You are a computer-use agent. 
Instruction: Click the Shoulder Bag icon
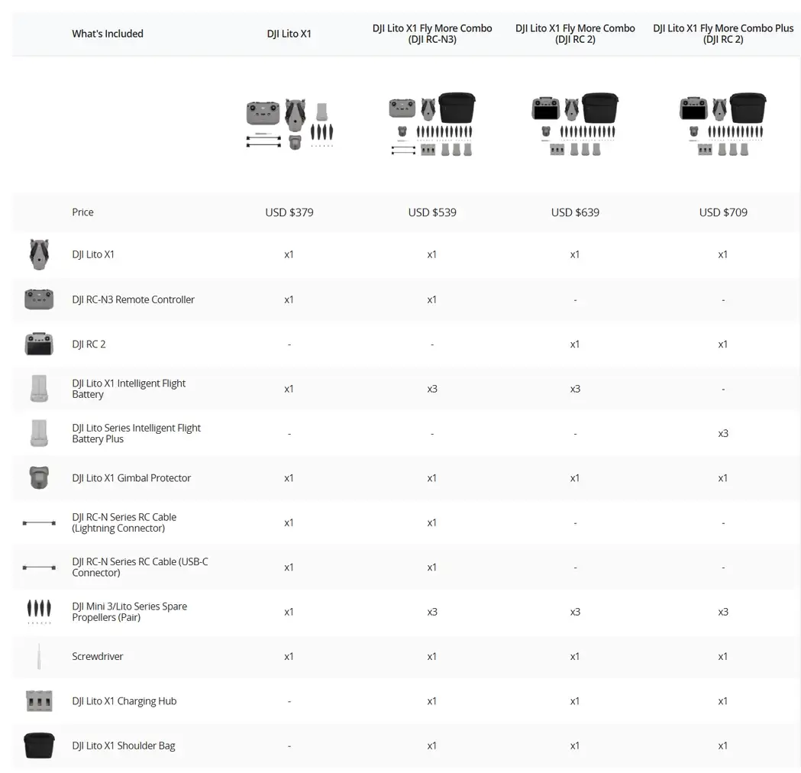click(39, 746)
